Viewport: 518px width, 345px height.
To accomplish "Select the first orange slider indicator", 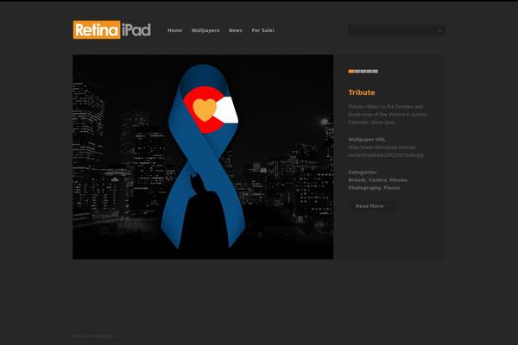I will [351, 72].
